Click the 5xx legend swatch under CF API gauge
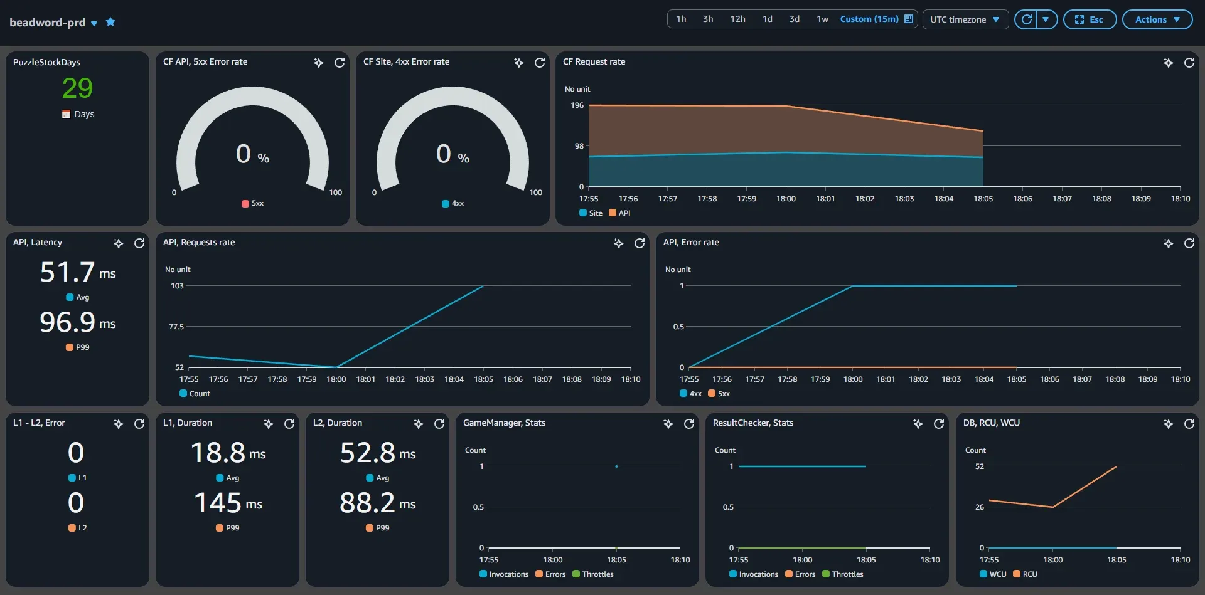1205x595 pixels. coord(245,204)
